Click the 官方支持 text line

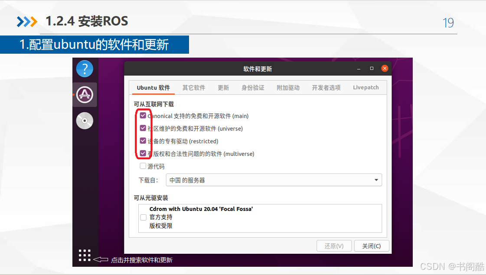161,217
